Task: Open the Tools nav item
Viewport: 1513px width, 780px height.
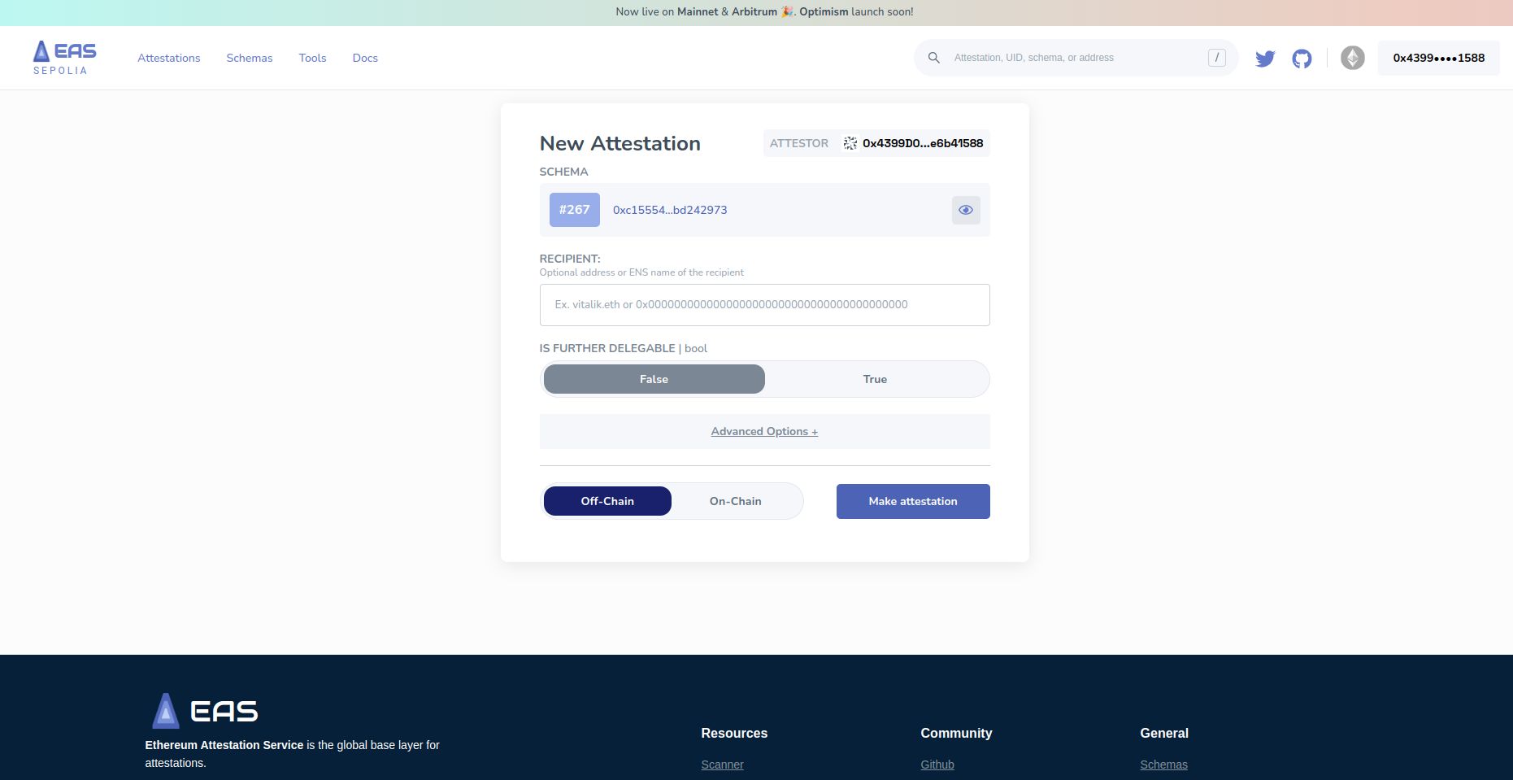Action: [312, 58]
